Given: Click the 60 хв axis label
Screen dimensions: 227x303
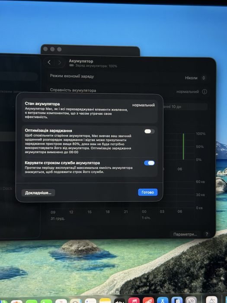Looking at the screenshot, I should [x=200, y=182].
